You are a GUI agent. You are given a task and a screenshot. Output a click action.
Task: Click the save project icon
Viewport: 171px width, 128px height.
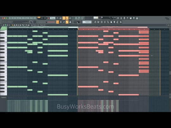131,18
